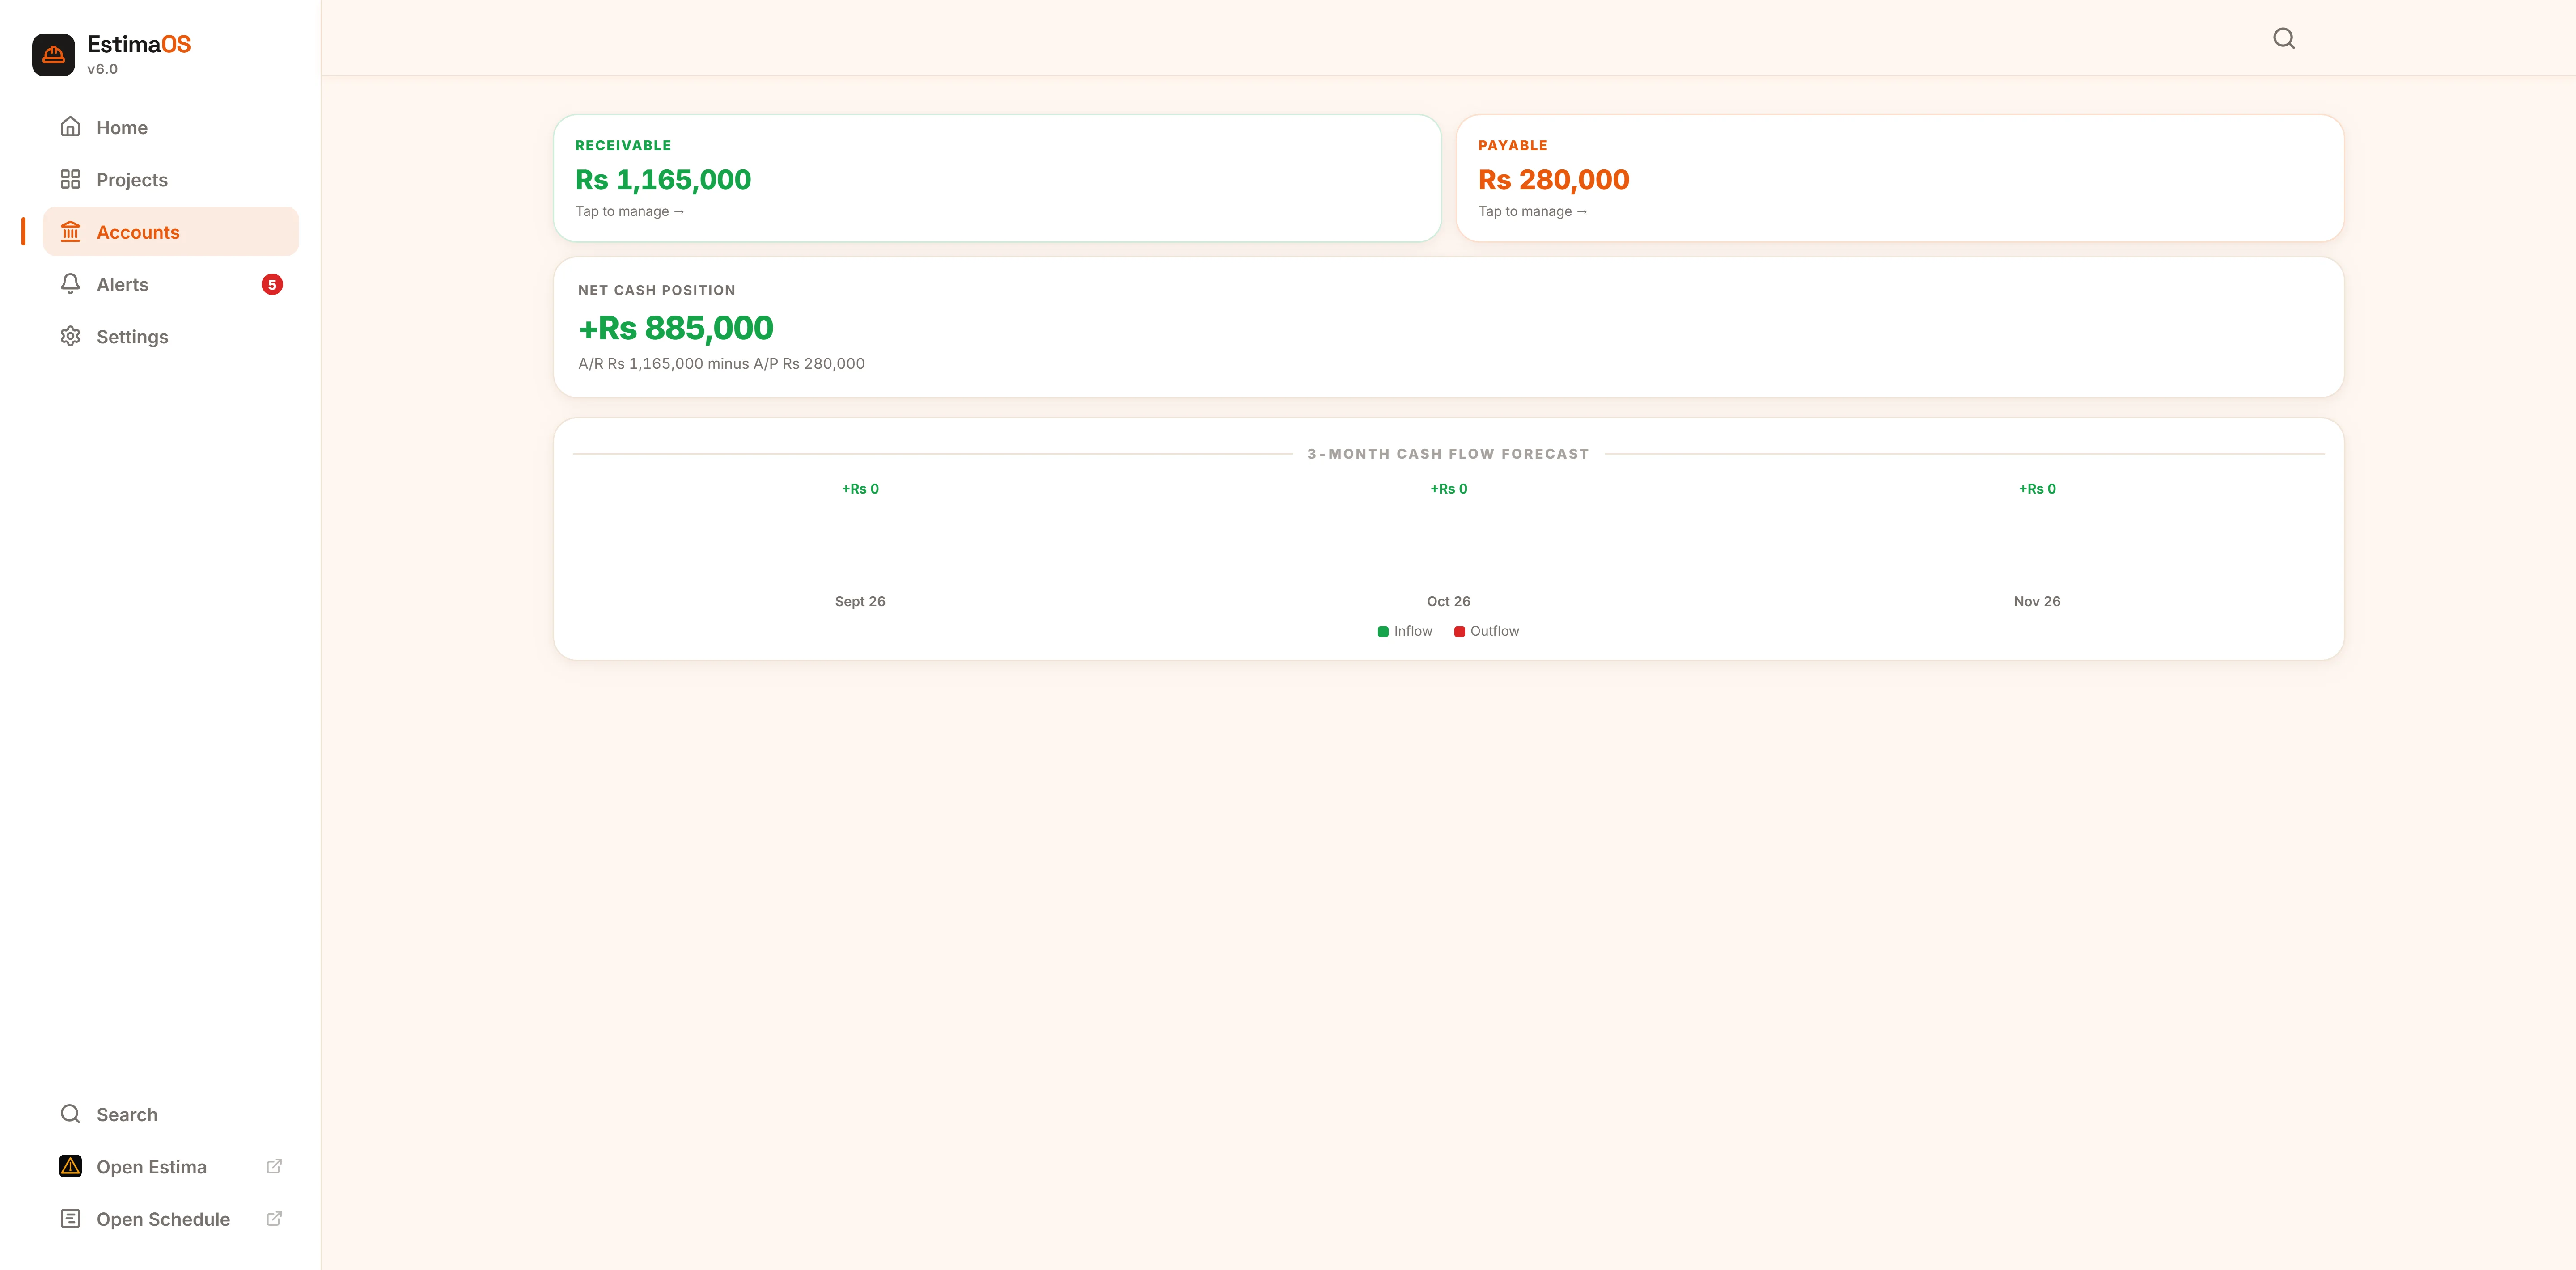Image resolution: width=2576 pixels, height=1270 pixels.
Task: Open search from top bar magnifier
Action: (x=2284, y=38)
